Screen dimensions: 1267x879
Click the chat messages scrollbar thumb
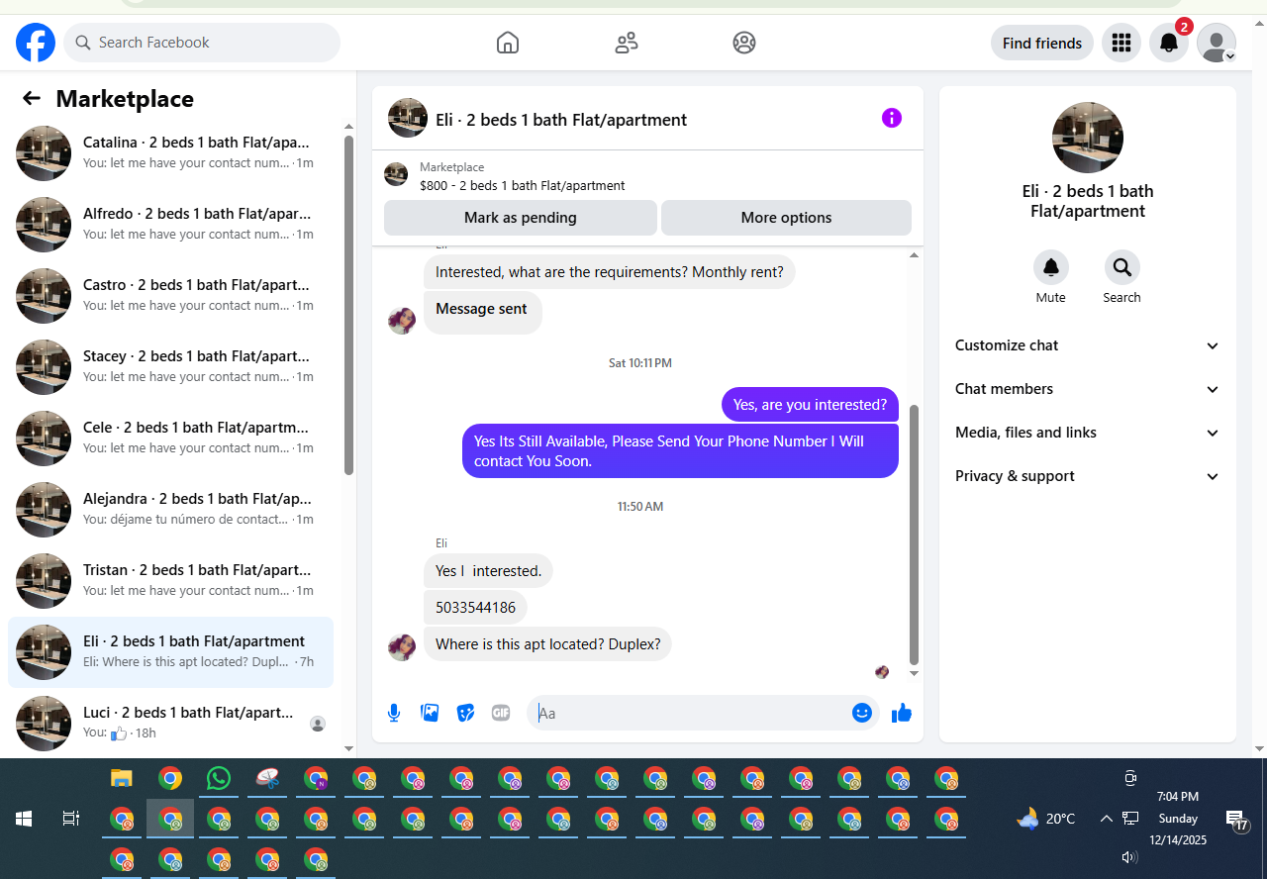point(914,535)
